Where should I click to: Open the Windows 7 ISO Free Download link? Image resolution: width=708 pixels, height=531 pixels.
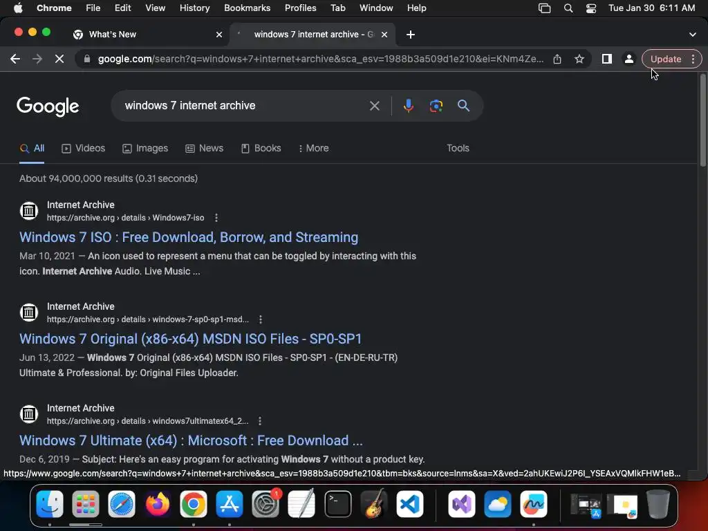[189, 238]
